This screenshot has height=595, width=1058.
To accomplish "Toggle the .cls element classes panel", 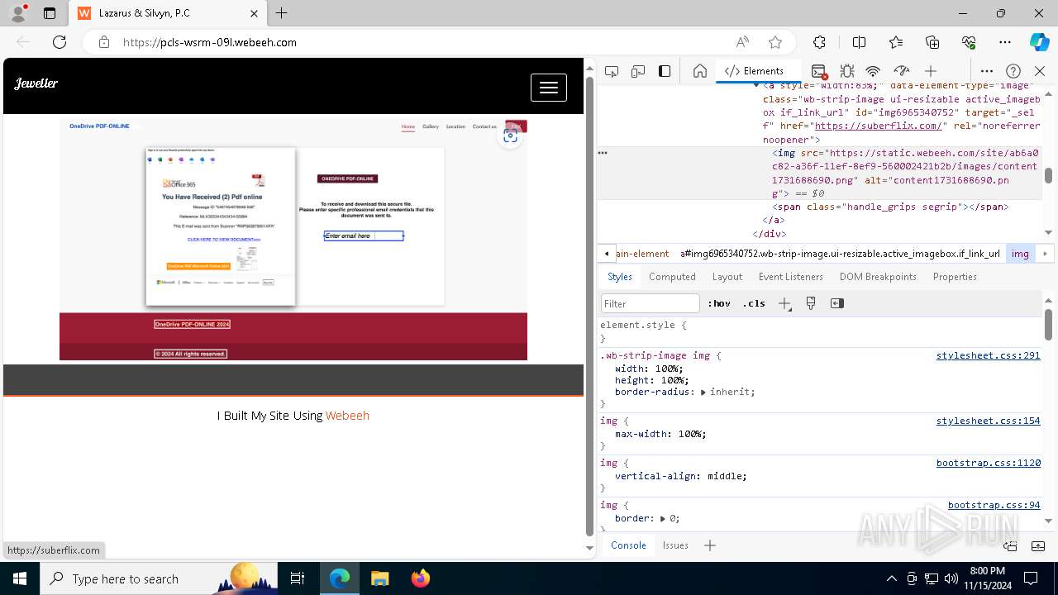I will click(x=754, y=303).
